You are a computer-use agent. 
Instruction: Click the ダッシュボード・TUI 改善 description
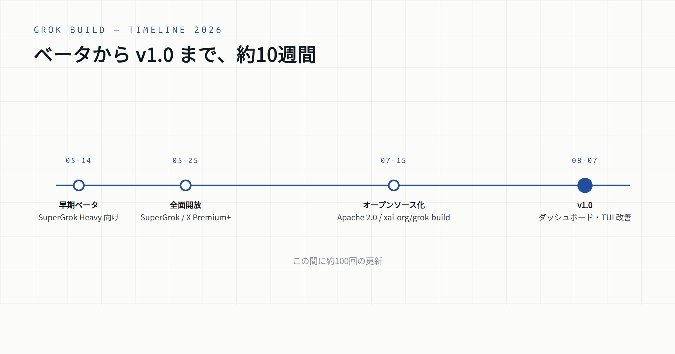coord(585,217)
